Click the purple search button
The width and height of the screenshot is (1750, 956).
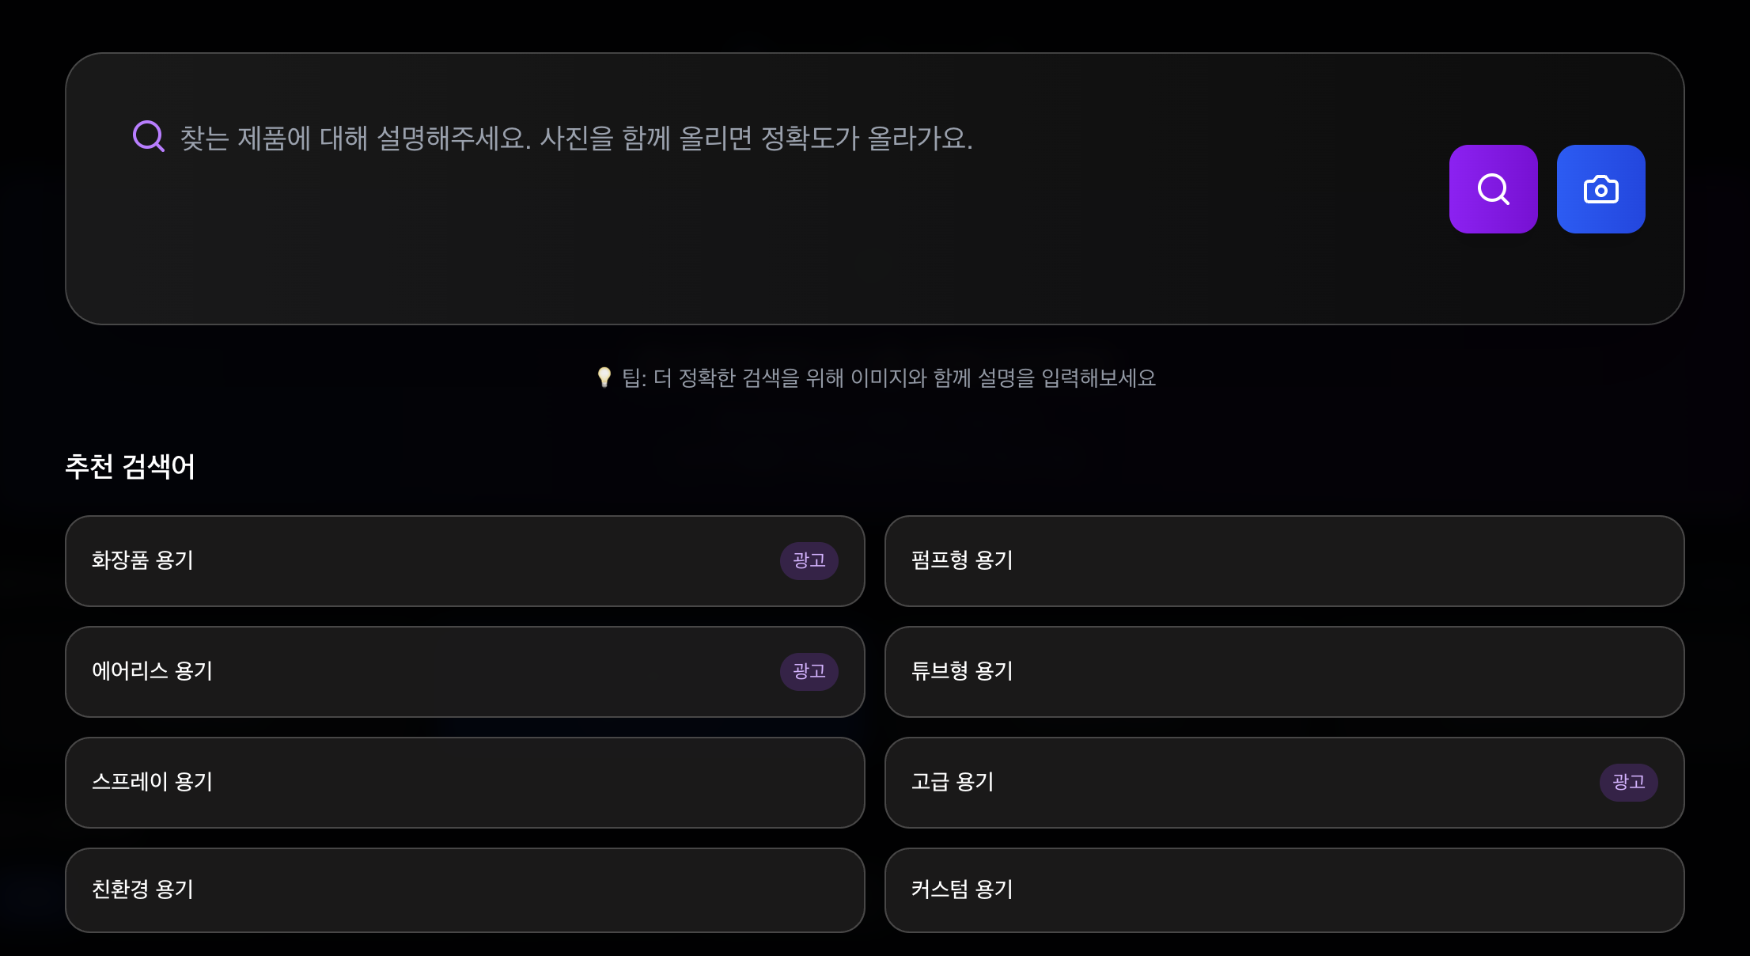click(x=1493, y=189)
